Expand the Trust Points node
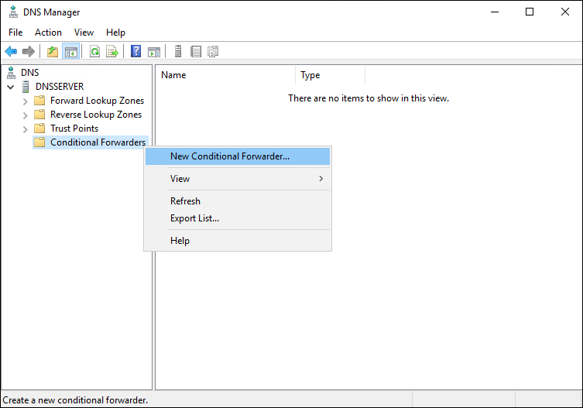Viewport: 583px width, 408px height. (25, 129)
